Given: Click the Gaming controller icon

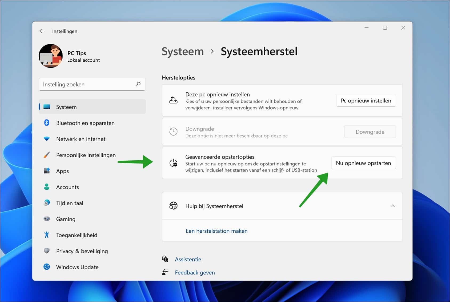Looking at the screenshot, I should coord(47,219).
